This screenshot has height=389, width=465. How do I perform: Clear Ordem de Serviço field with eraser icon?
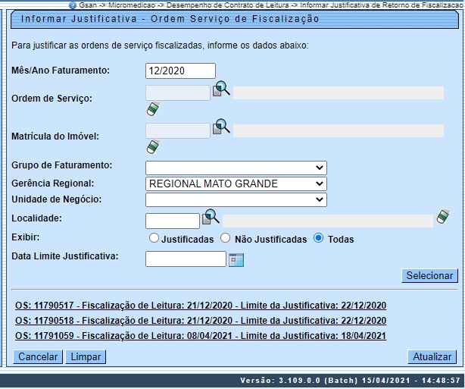tap(153, 110)
